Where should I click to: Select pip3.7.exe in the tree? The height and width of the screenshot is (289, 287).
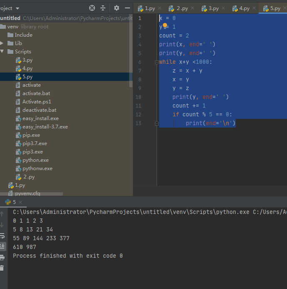coord(35,143)
